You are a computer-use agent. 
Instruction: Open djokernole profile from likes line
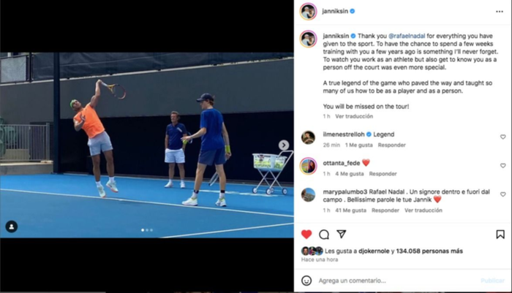coord(374,251)
